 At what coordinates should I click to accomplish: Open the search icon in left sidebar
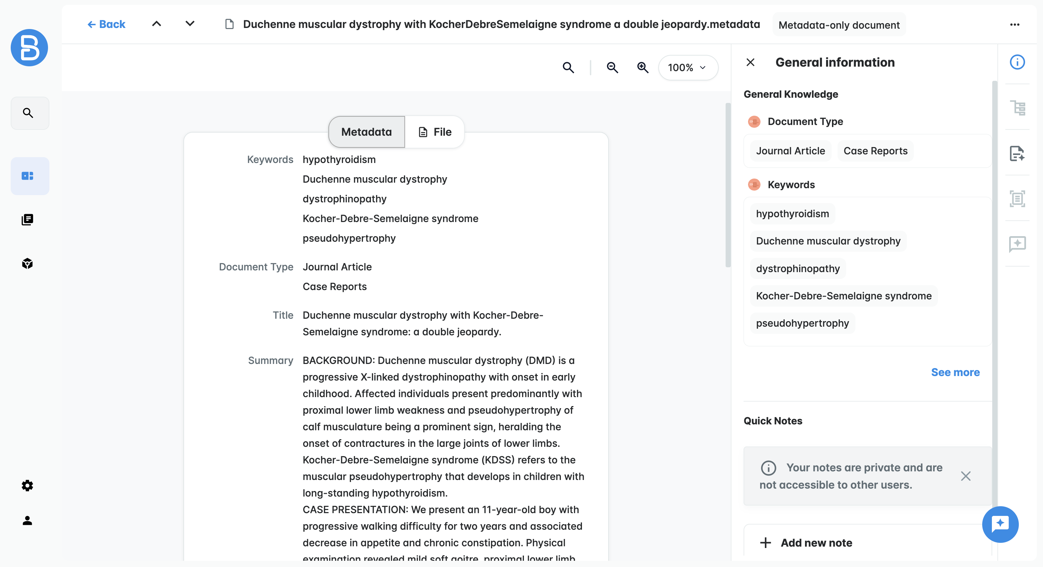28,113
